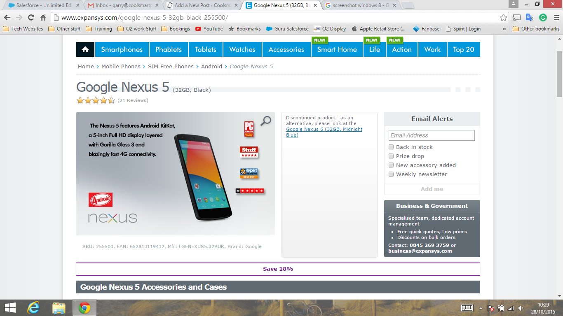Show hidden tray icons arrow
The width and height of the screenshot is (563, 316).
481,308
